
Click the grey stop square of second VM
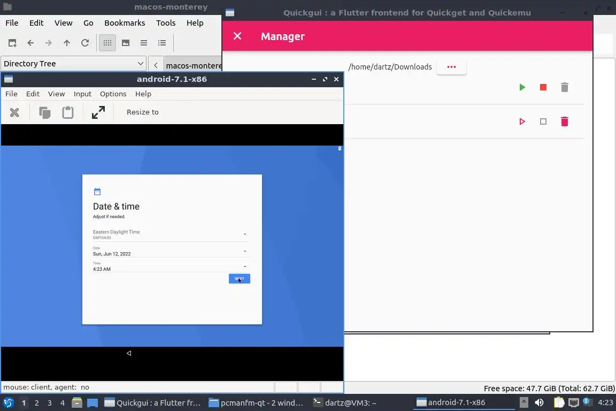point(543,121)
